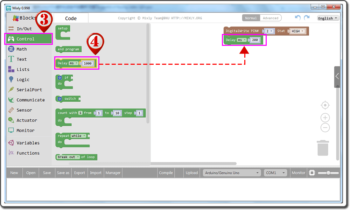Screen dimensions: 350x210
Task: Click the Actuator category icon
Action: [x=11, y=120]
